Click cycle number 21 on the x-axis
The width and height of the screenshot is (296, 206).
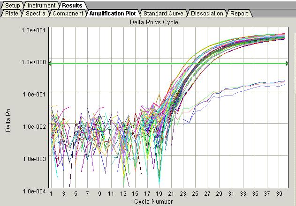(x=171, y=193)
